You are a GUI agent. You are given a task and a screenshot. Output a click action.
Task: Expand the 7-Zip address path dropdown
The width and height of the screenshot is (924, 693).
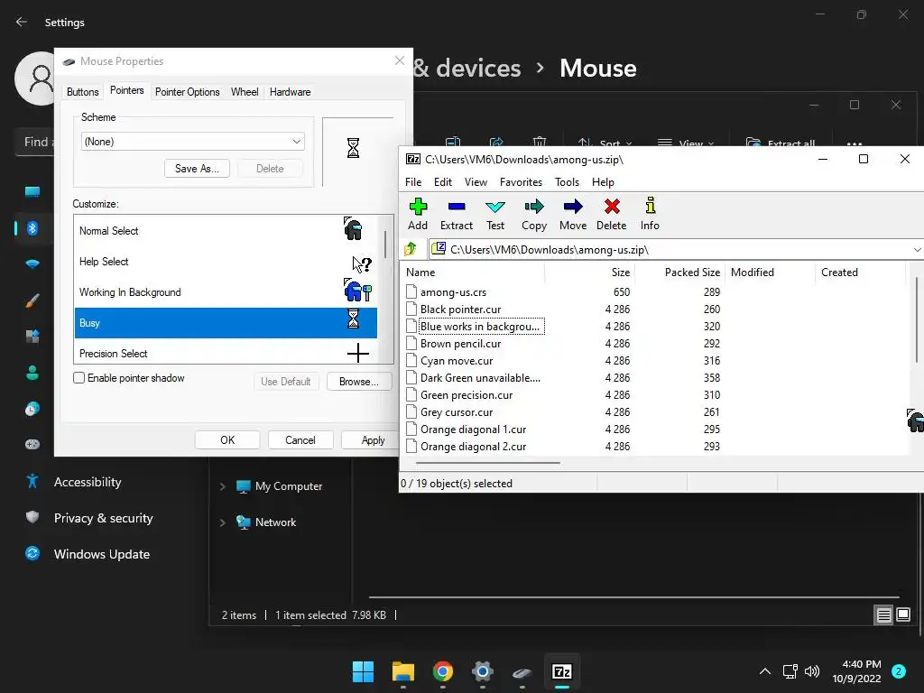(x=917, y=250)
